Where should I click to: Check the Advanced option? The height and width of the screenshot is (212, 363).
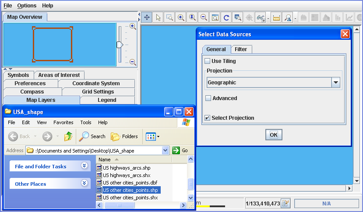point(208,98)
